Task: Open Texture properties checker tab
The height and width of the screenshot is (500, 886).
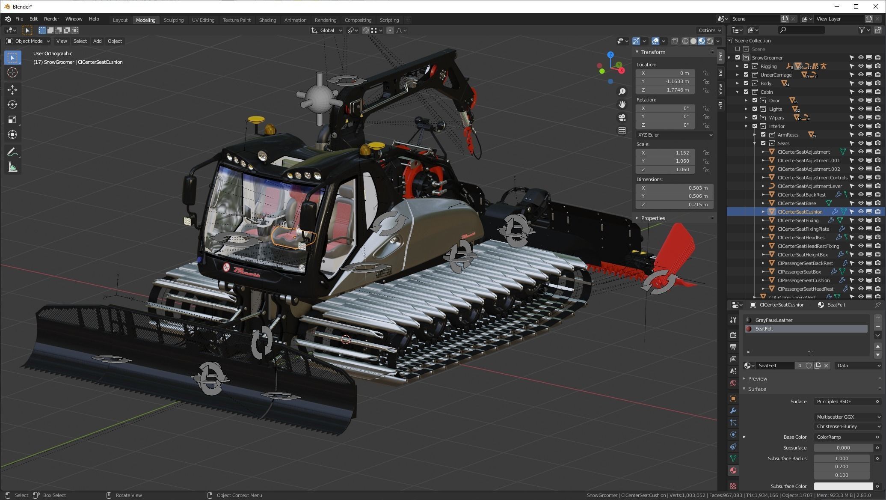Action: [733, 486]
